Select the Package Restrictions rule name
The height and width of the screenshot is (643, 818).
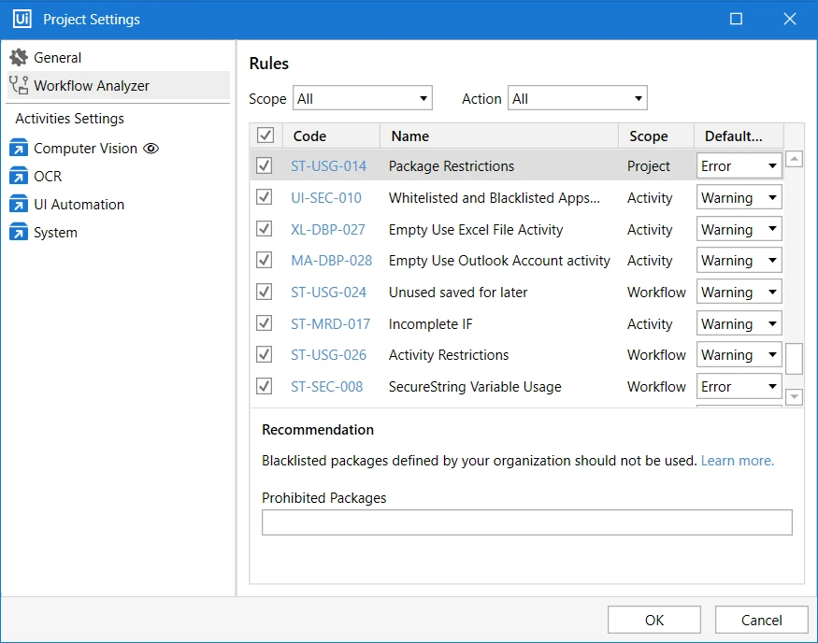[x=452, y=165]
